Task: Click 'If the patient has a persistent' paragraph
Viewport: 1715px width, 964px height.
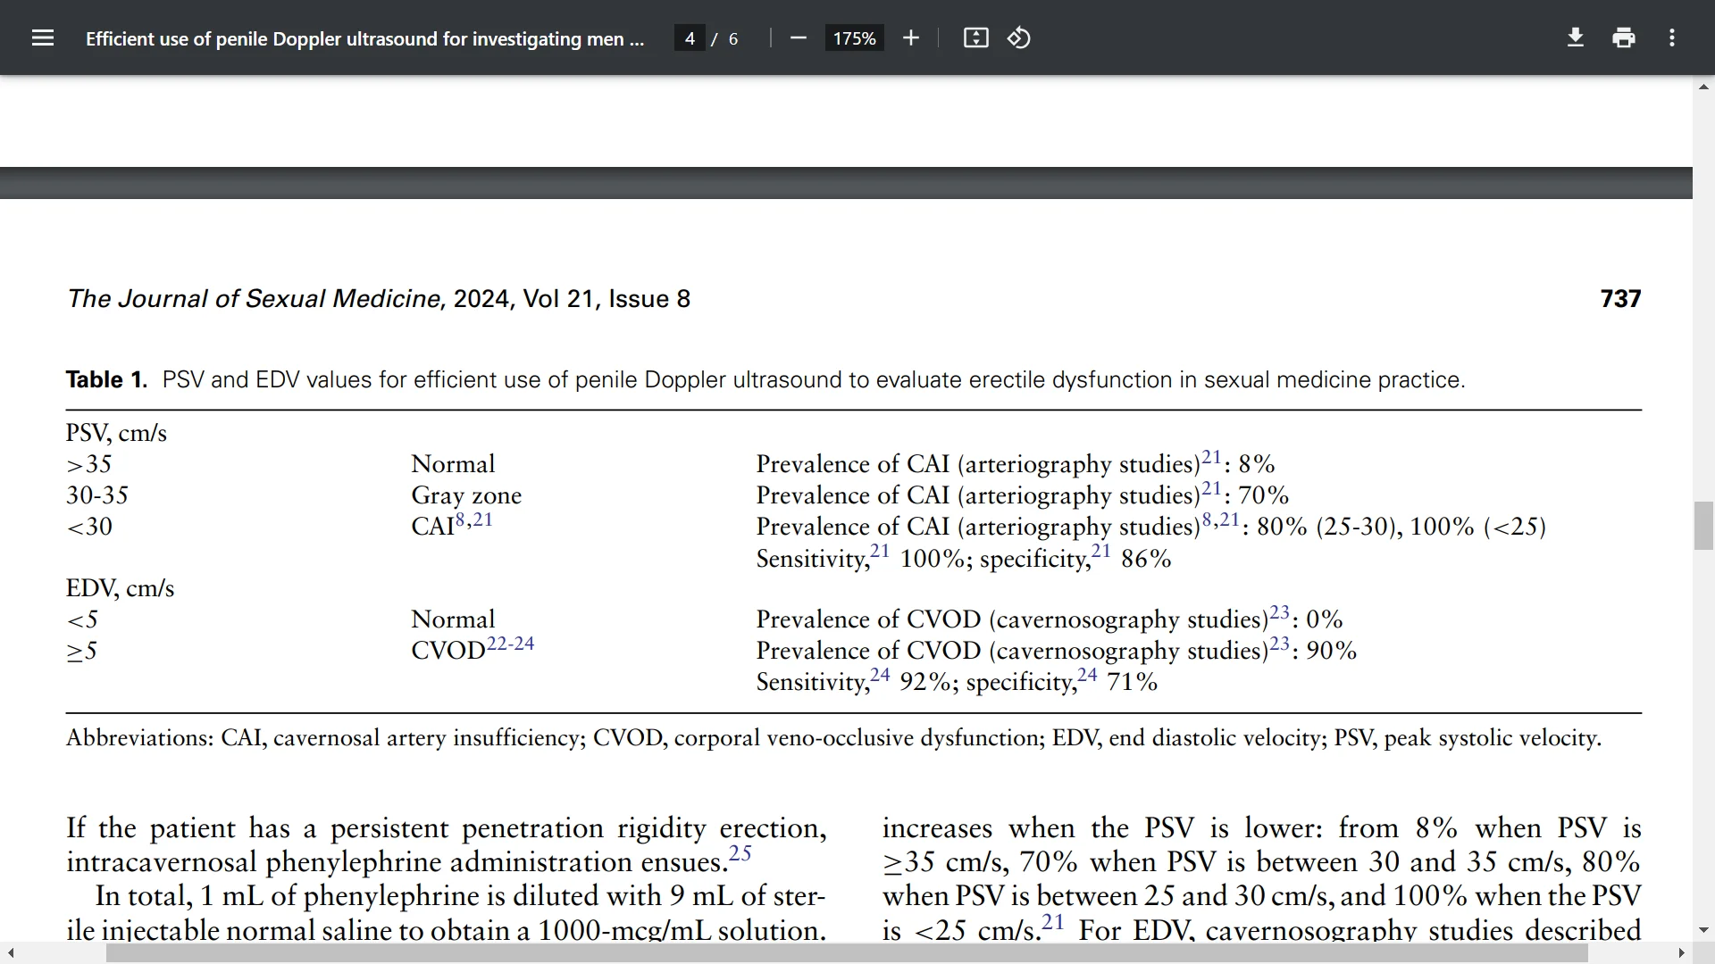Action: tap(446, 845)
